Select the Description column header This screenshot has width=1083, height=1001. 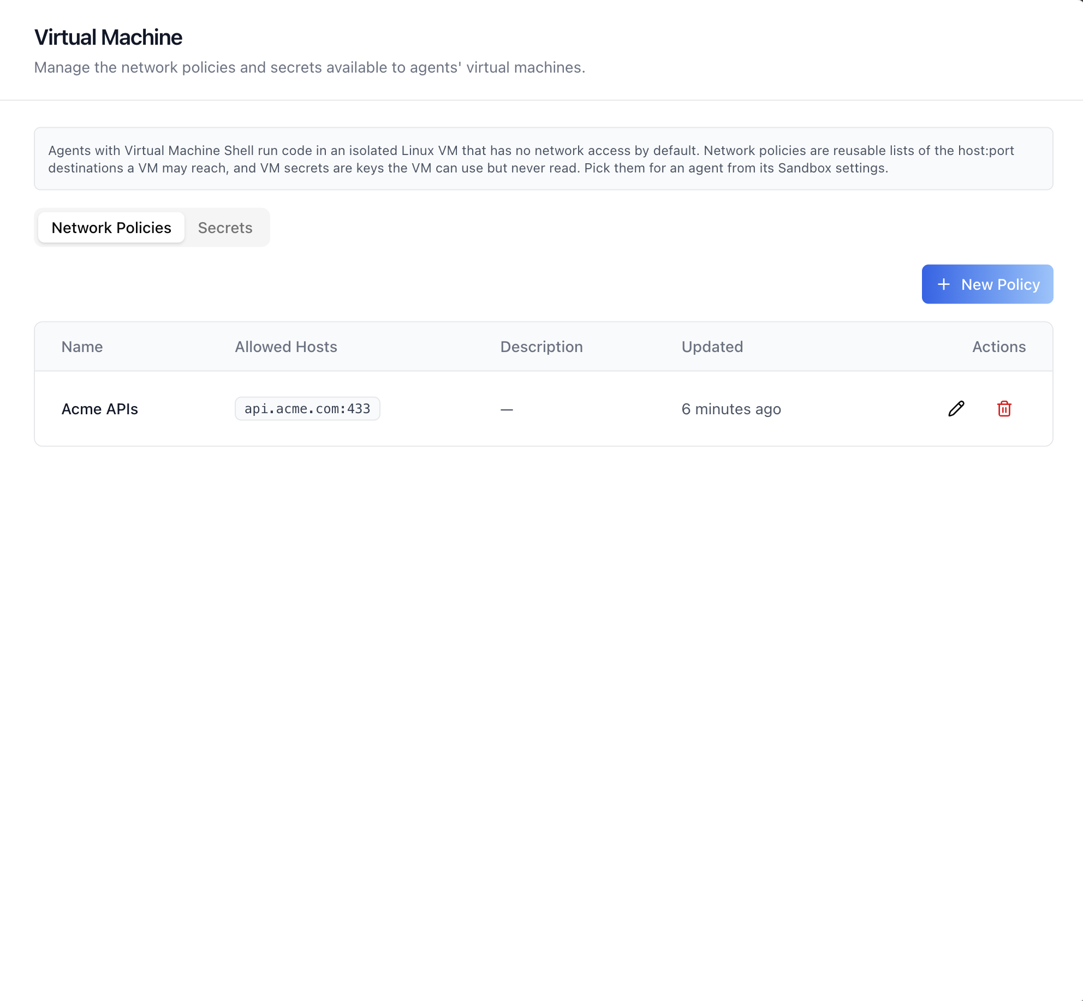click(541, 347)
